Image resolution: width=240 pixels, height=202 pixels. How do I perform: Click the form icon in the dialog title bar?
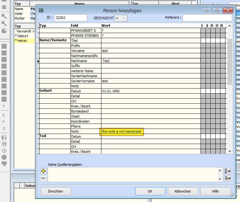(x=41, y=10)
